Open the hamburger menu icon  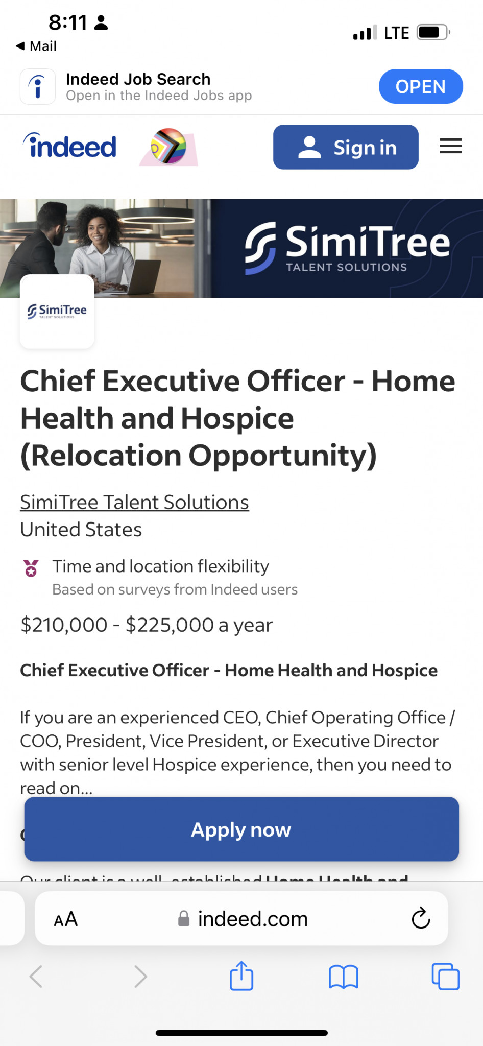[x=450, y=147]
